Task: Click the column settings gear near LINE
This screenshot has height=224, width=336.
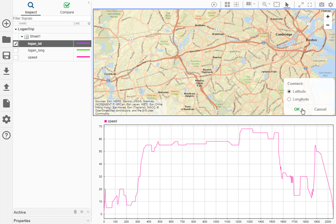Action: (x=89, y=24)
